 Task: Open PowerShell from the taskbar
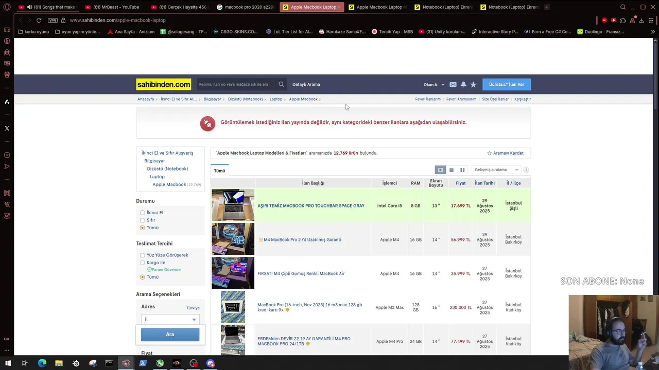[x=143, y=363]
